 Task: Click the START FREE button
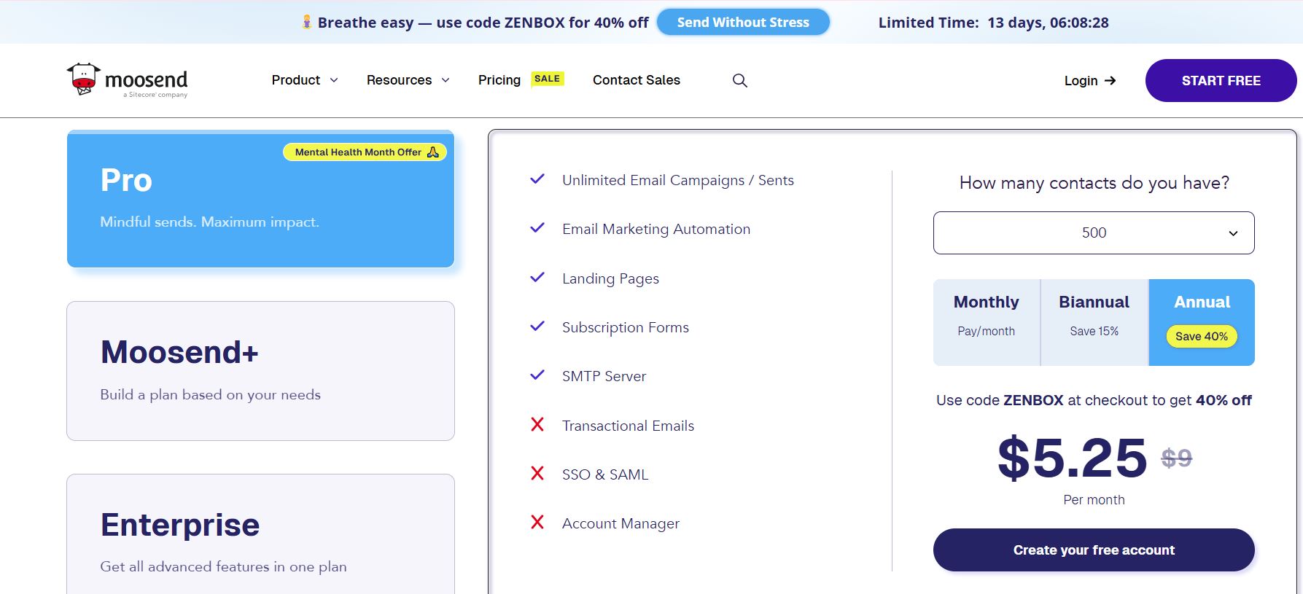coord(1221,80)
